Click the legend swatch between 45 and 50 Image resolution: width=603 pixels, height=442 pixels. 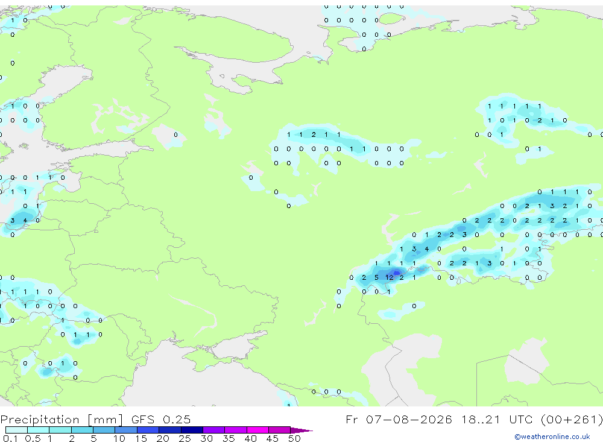pyautogui.click(x=279, y=430)
